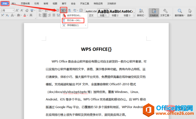Toggle character shading icon
The height and width of the screenshot is (119, 196).
(x=31, y=15)
